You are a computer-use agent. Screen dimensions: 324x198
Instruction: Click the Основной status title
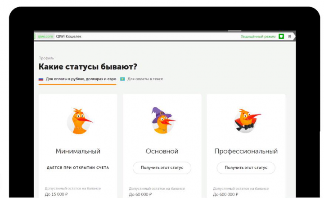coord(162,151)
